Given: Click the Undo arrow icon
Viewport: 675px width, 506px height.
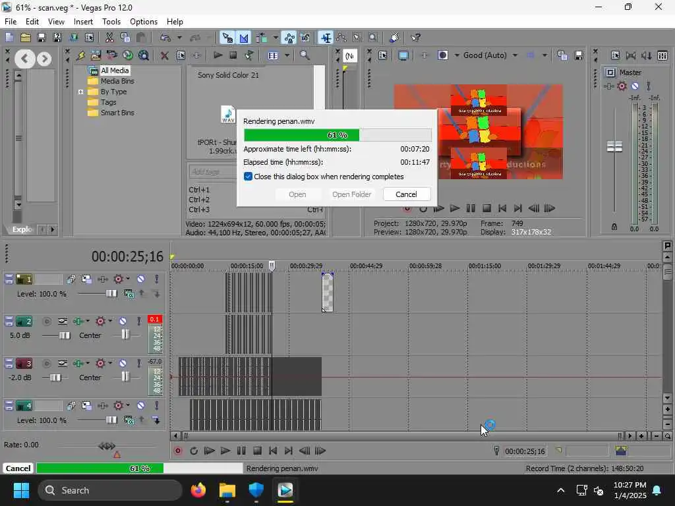Looking at the screenshot, I should point(165,38).
